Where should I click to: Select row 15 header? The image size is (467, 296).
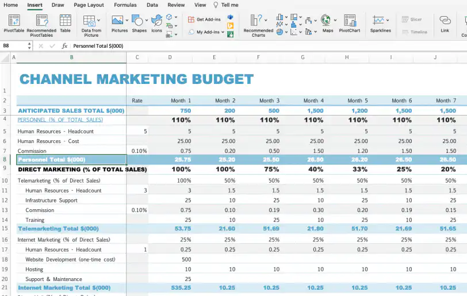click(5, 228)
